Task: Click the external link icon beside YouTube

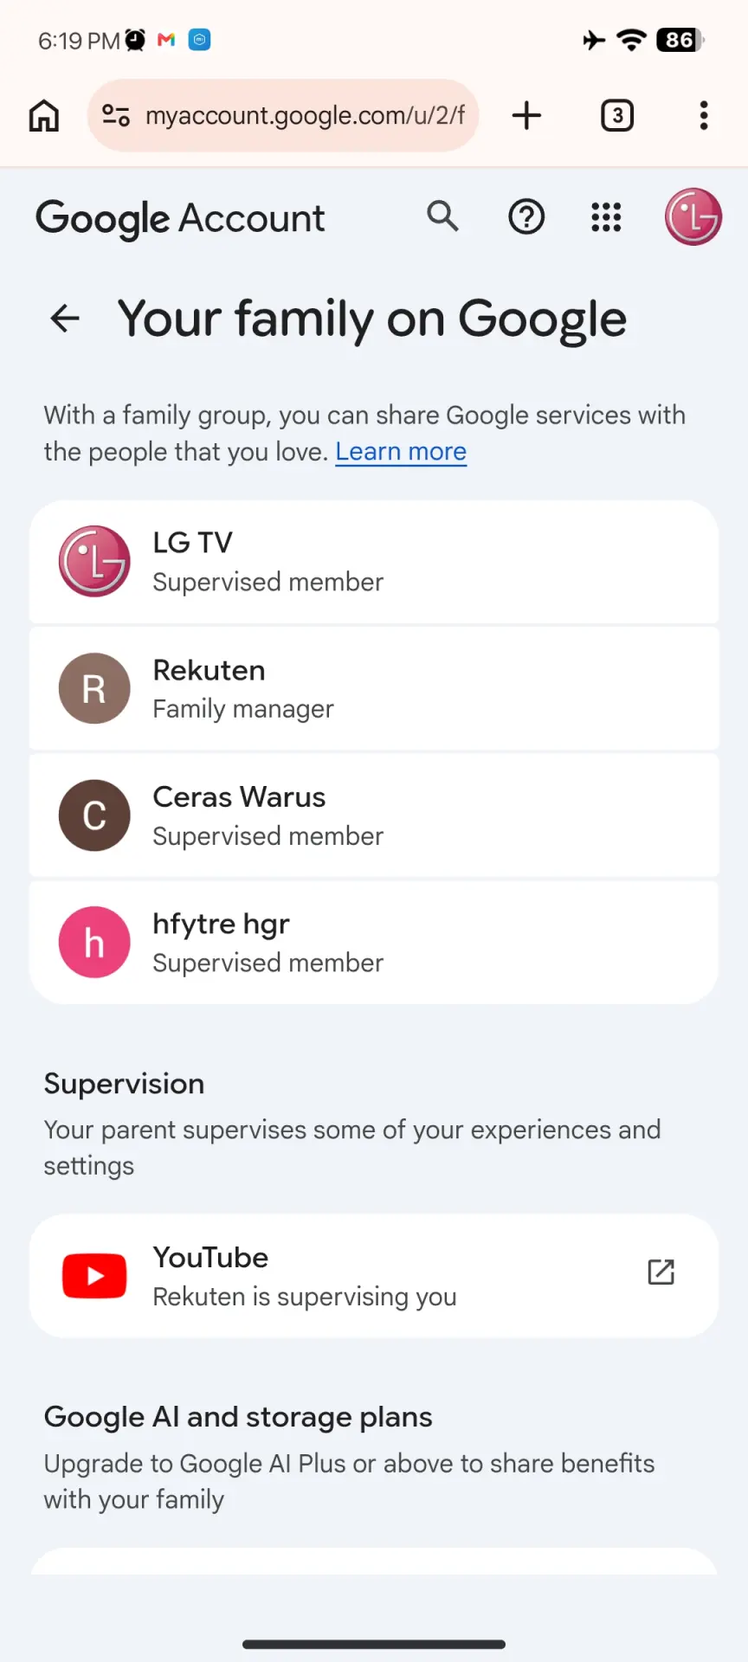Action: click(x=661, y=1272)
